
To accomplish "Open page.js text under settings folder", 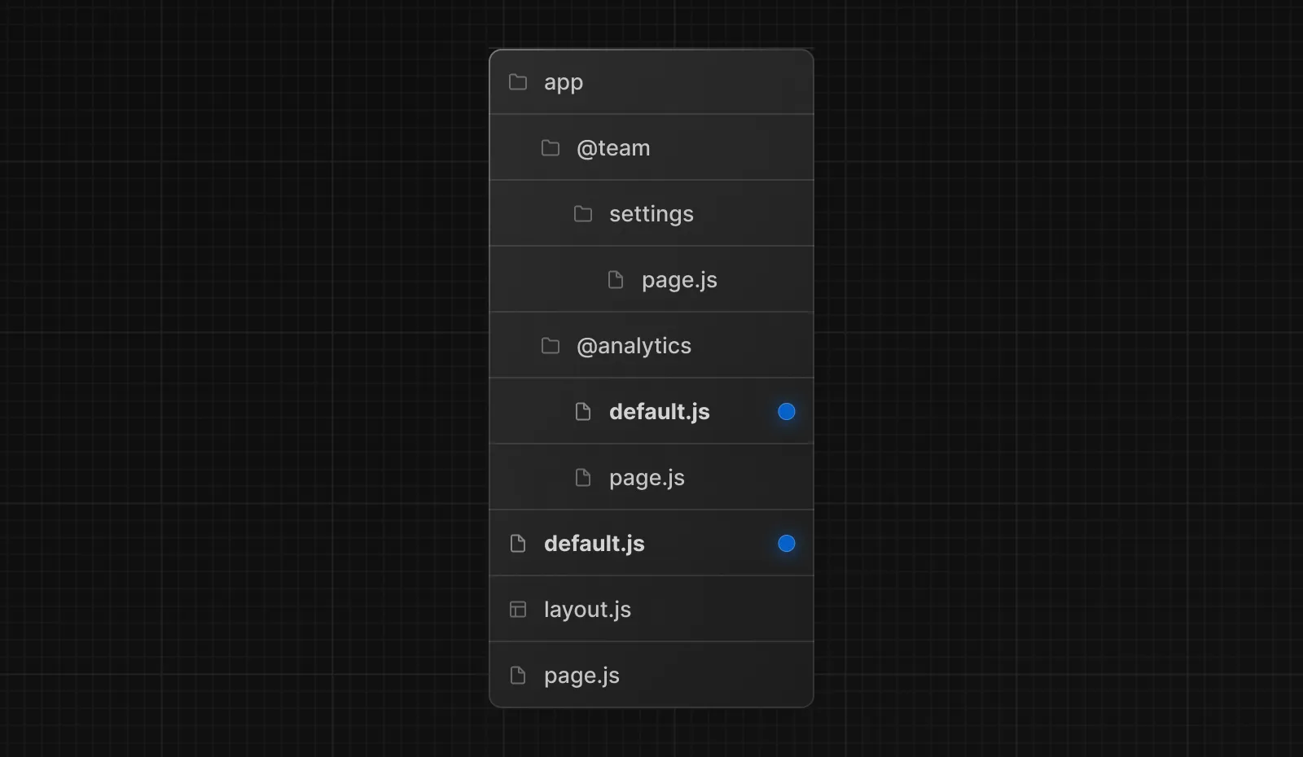I will [679, 280].
